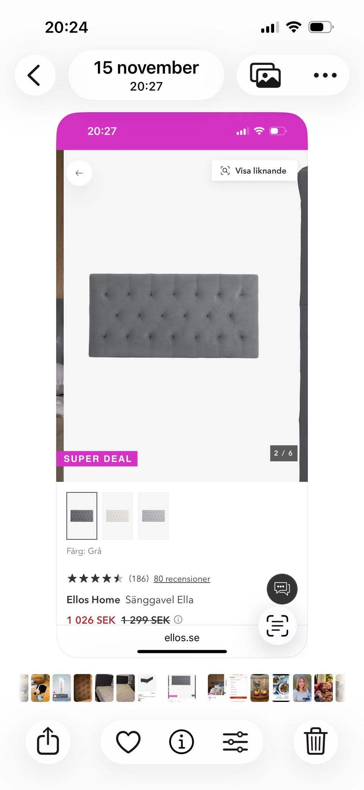Show photo info with the i icon
364x790 pixels.
click(x=181, y=741)
